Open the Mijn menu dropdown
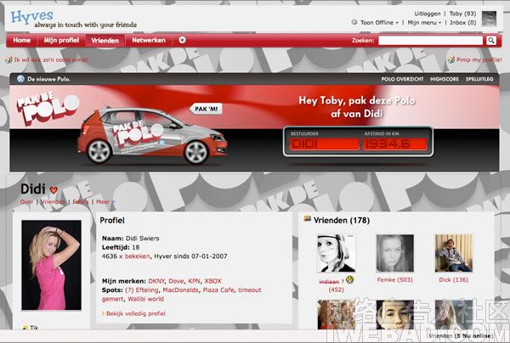Image resolution: width=510 pixels, height=343 pixels. pyautogui.click(x=424, y=22)
